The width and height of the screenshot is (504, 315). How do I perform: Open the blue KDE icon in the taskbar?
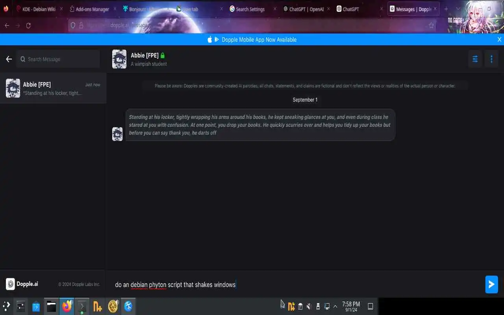tap(128, 306)
